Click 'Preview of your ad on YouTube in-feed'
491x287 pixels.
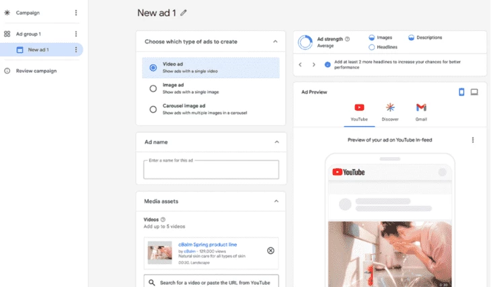tap(390, 140)
